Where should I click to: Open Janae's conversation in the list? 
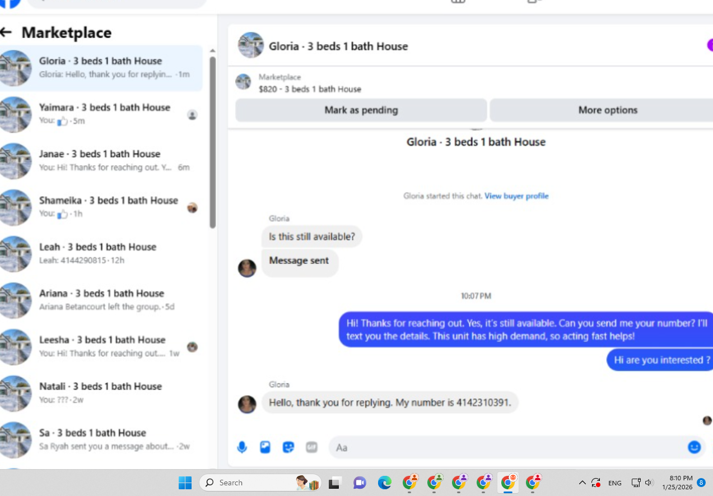101,161
